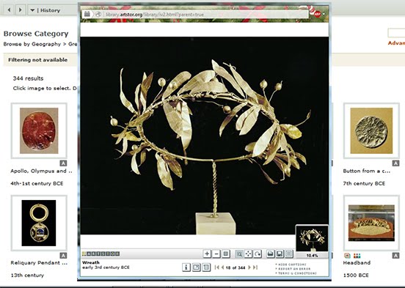Jump to last image in set

[255, 267]
